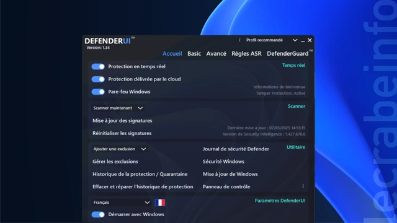Open the Français language dropdown
Viewport: 397px width, 223px height.
[122, 203]
